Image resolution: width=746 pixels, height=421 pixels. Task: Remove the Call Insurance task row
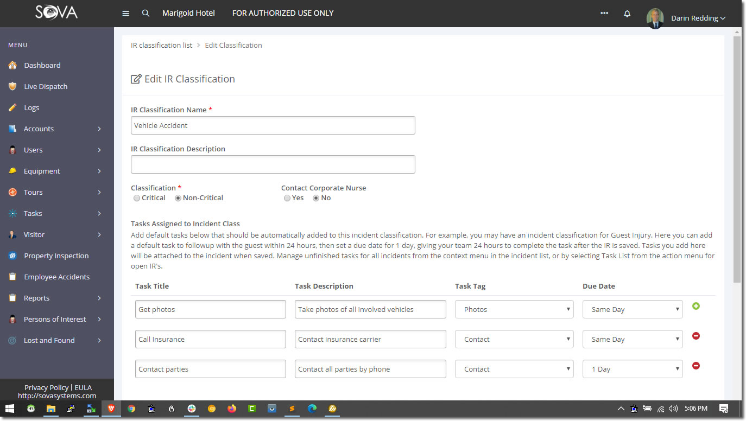click(696, 336)
